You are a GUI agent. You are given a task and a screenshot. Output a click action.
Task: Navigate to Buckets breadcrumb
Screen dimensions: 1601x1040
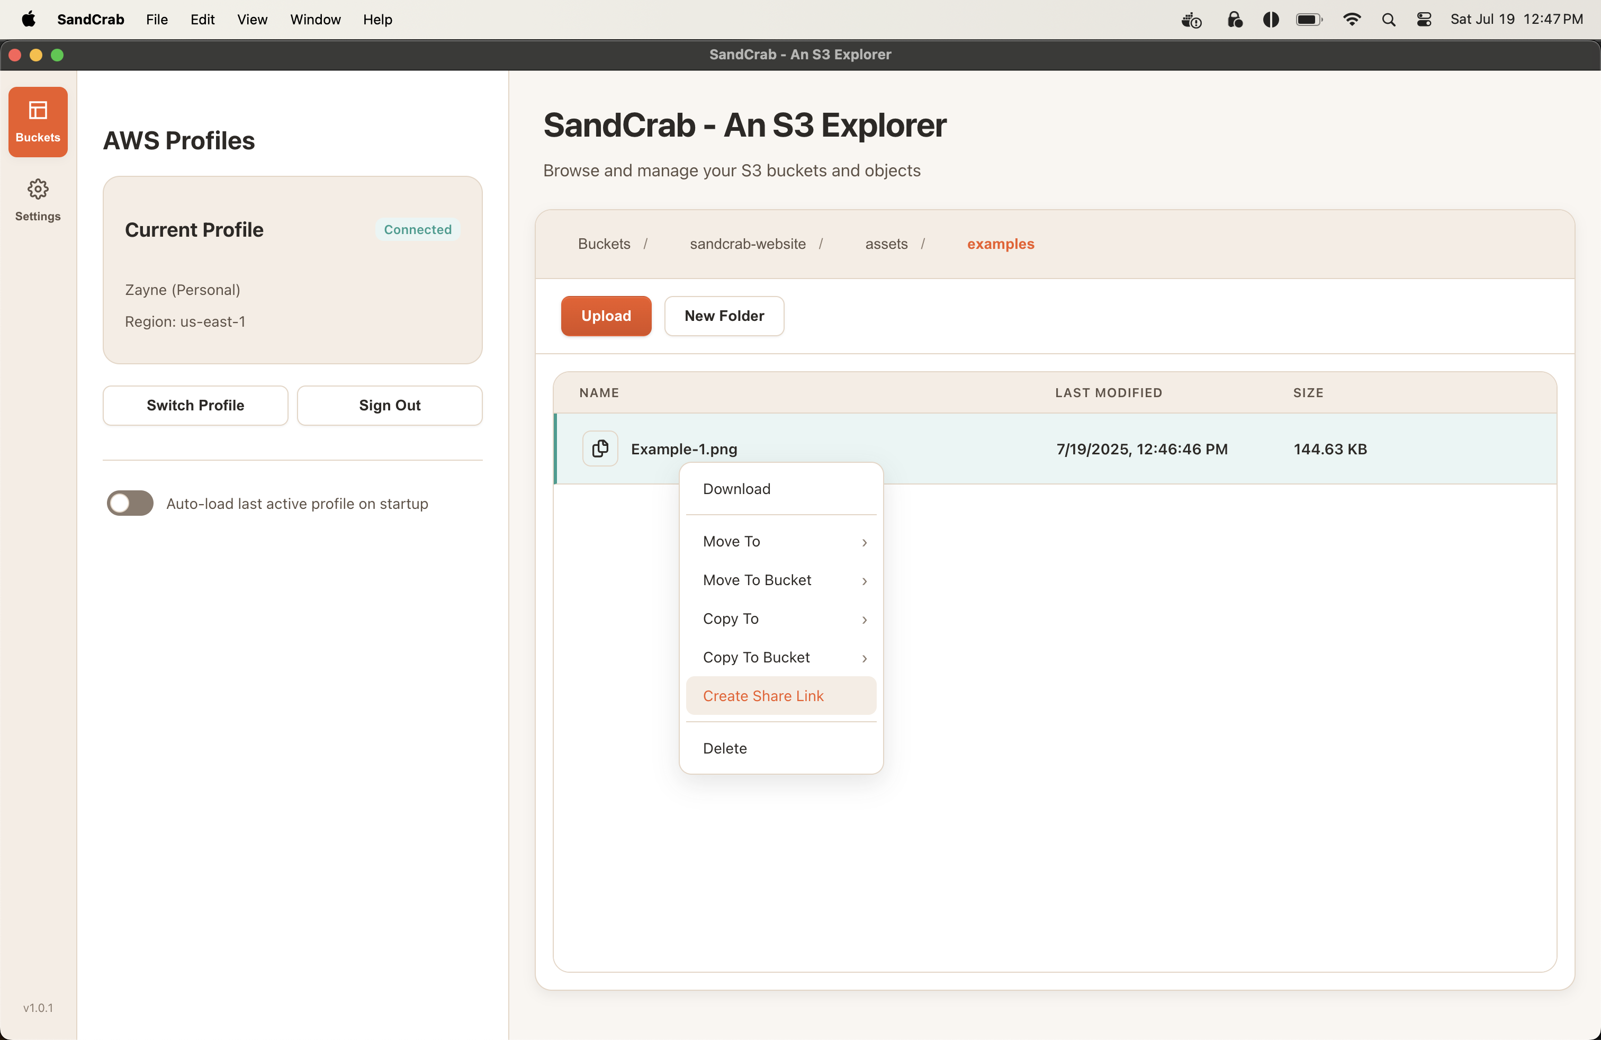(604, 244)
